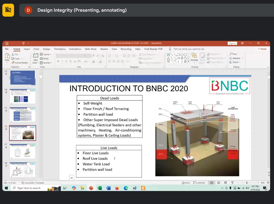The image size is (274, 204).
Task: Reset the slide layout
Action: 44,58
